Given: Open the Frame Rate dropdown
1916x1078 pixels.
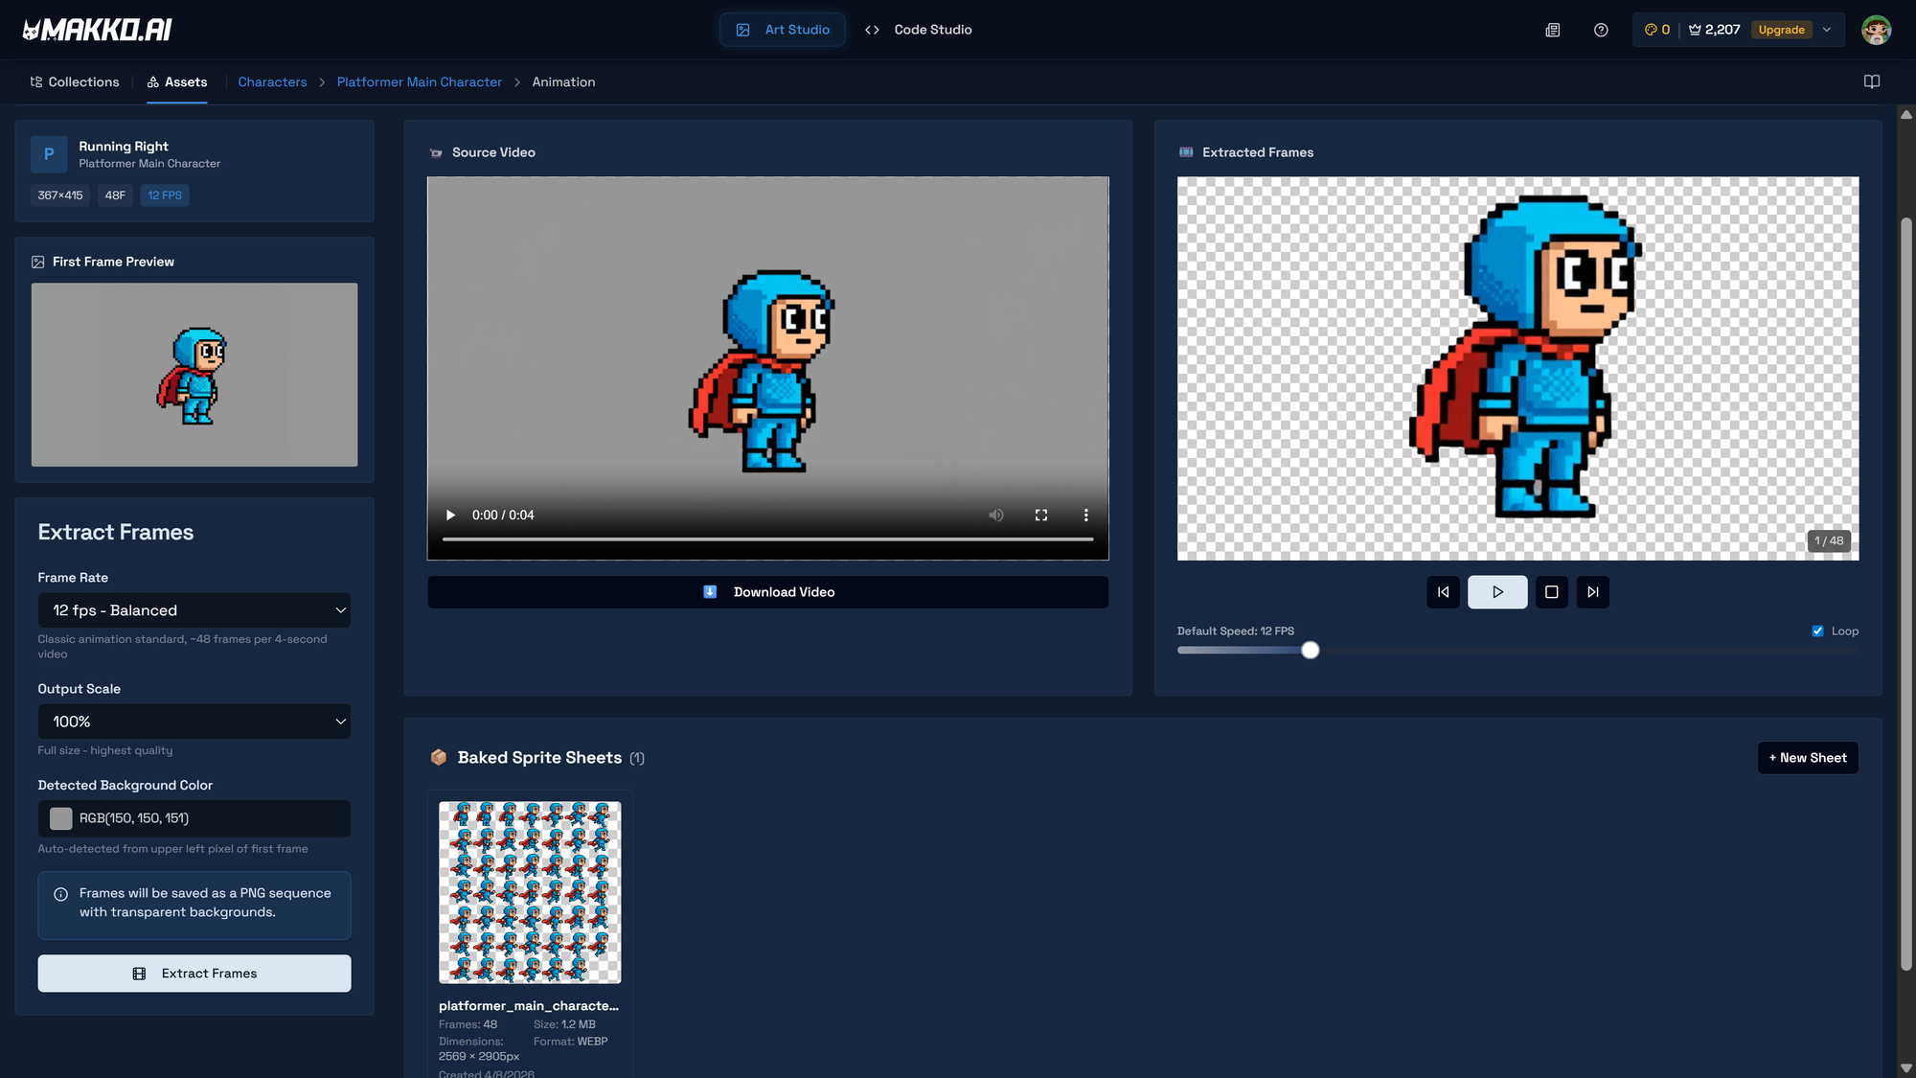Looking at the screenshot, I should 194,610.
